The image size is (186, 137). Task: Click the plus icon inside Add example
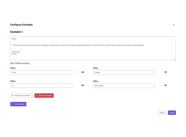[x=12, y=104]
